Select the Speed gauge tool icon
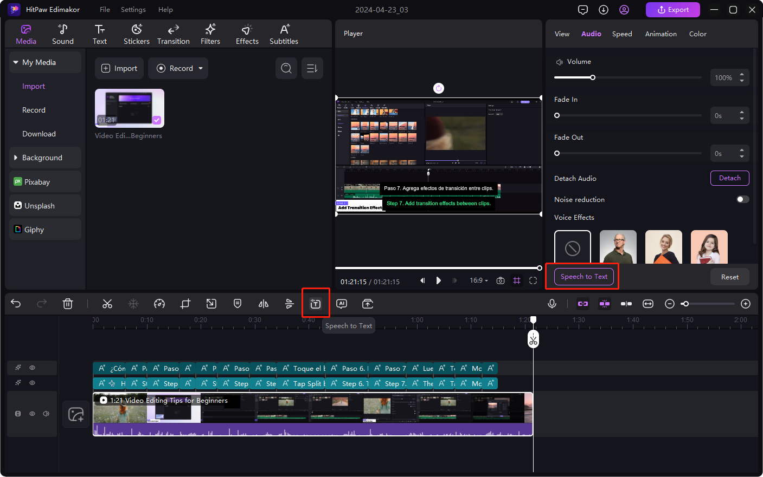Image resolution: width=763 pixels, height=477 pixels. 159,304
